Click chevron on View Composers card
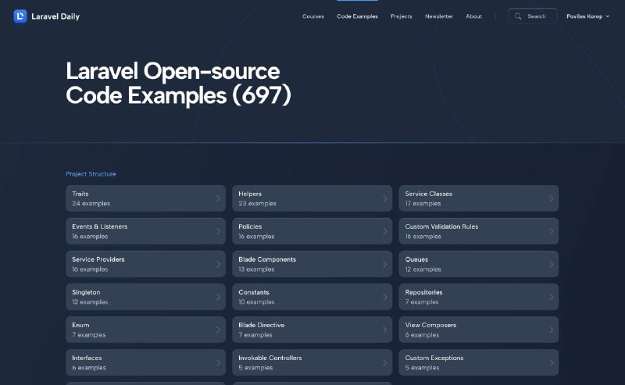This screenshot has height=385, width=625. tap(552, 330)
